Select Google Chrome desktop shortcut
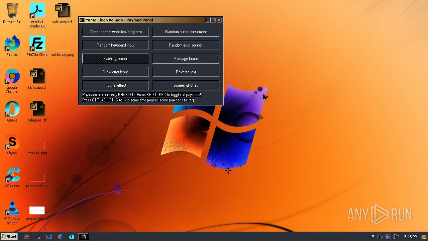The width and height of the screenshot is (428, 241). click(12, 81)
